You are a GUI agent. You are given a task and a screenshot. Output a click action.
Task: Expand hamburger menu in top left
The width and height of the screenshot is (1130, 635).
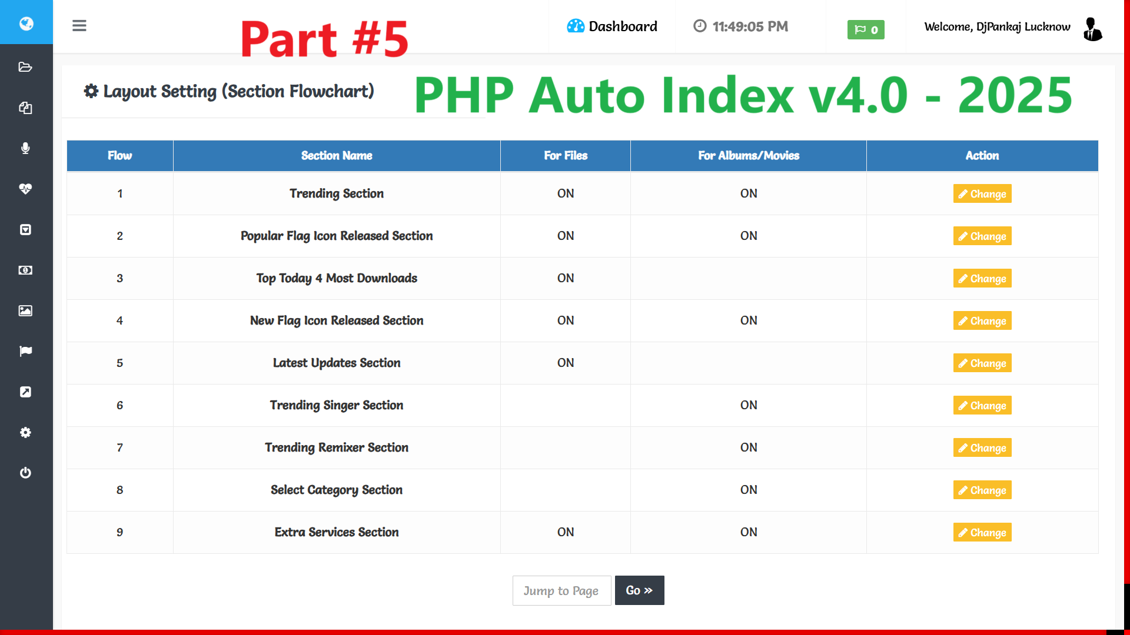[79, 26]
